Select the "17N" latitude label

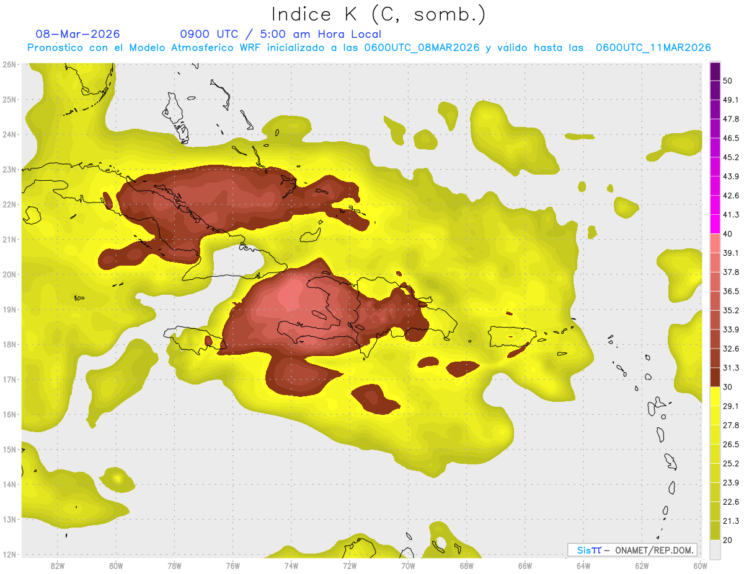[x=9, y=379]
